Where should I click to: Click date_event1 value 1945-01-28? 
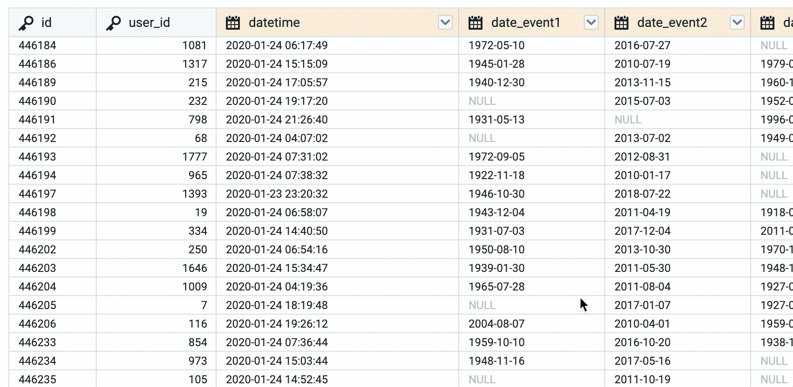(x=496, y=64)
